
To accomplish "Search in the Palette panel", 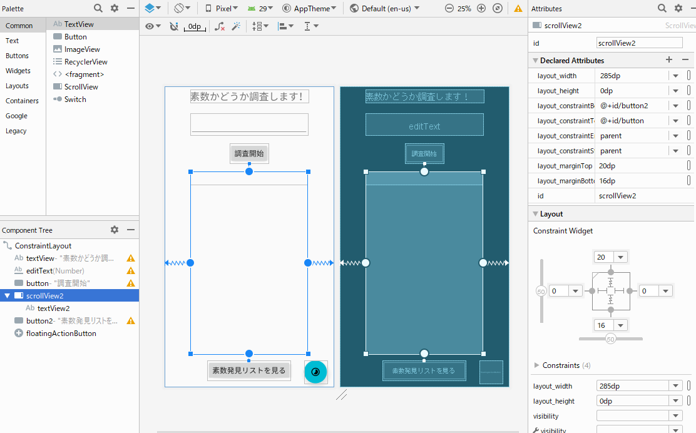I will point(98,8).
